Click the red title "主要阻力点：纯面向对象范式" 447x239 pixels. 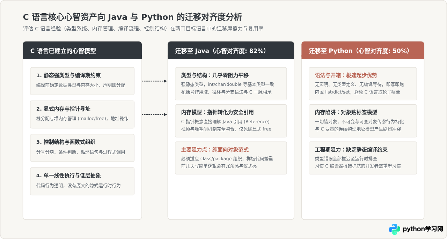(x=215, y=150)
